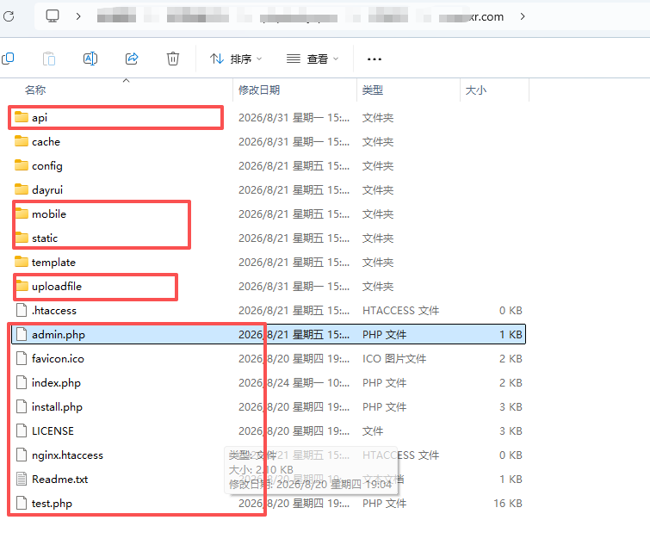Click the dayrui folder name
Viewport: 650px width, 551px height.
(47, 190)
